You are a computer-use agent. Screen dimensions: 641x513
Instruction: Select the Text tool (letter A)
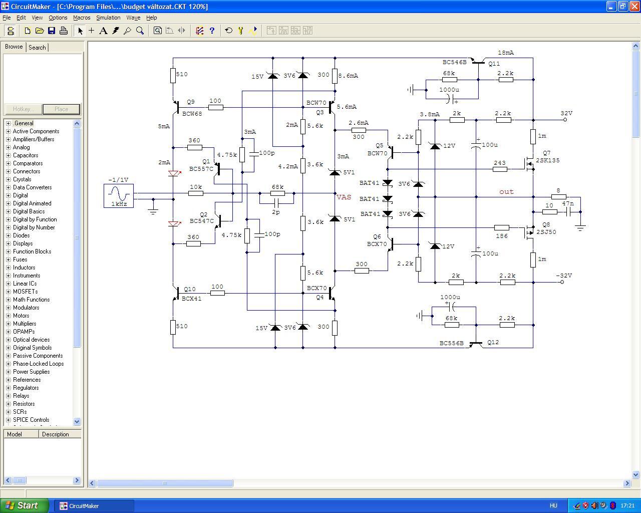[x=104, y=31]
